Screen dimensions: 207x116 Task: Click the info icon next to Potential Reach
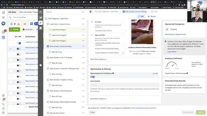(187, 73)
